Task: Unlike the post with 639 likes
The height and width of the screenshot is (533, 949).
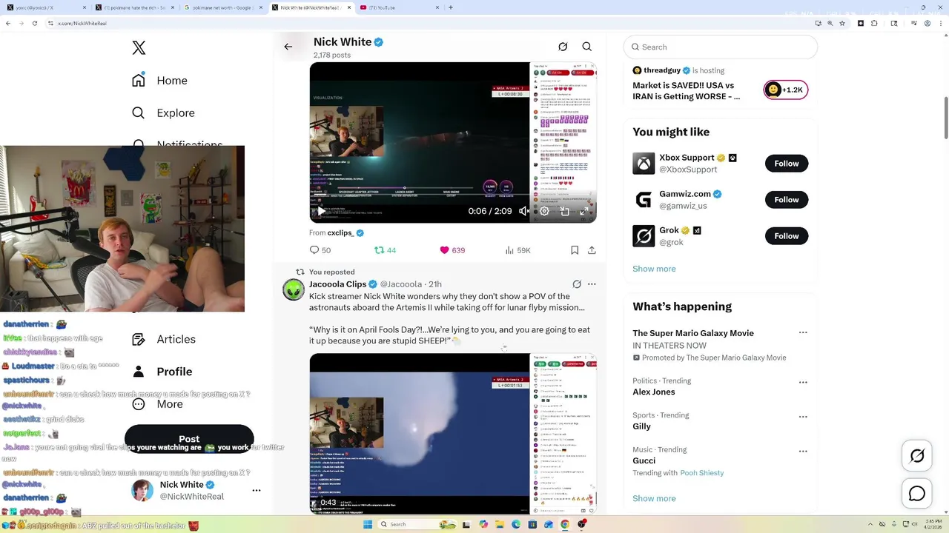Action: click(452, 250)
